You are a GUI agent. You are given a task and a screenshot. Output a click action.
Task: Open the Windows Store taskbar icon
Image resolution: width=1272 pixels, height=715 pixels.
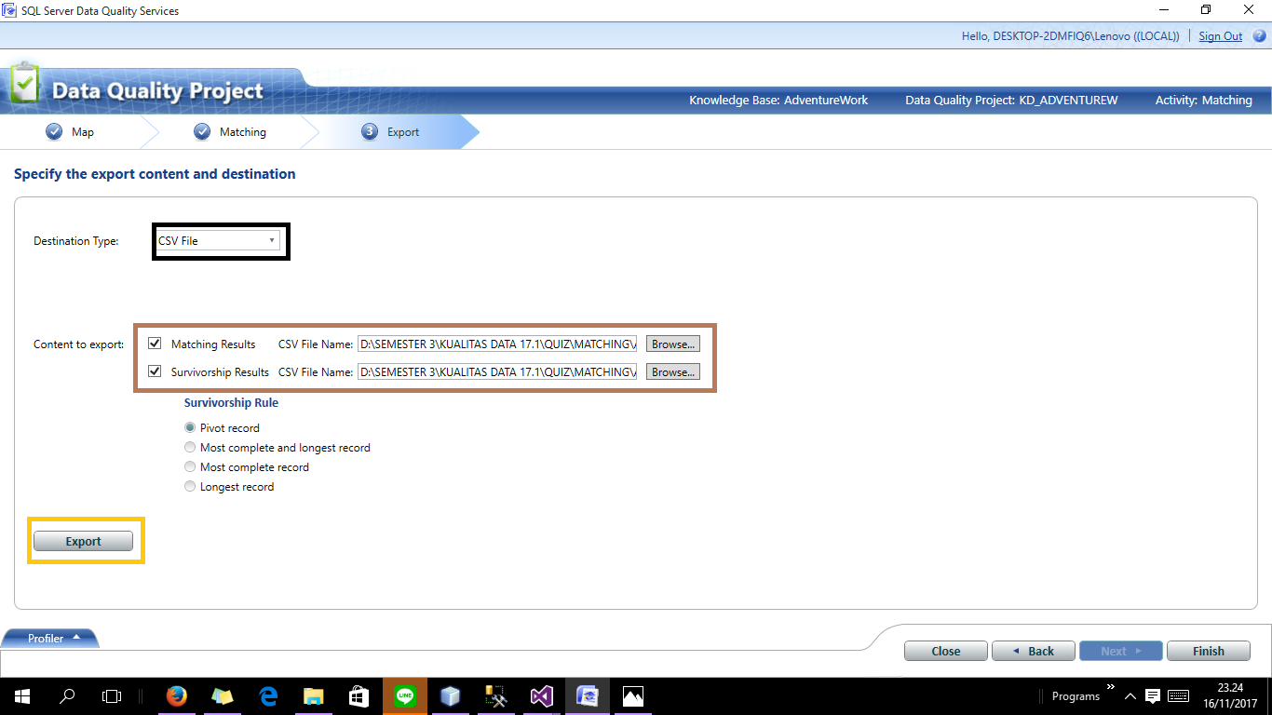point(359,696)
